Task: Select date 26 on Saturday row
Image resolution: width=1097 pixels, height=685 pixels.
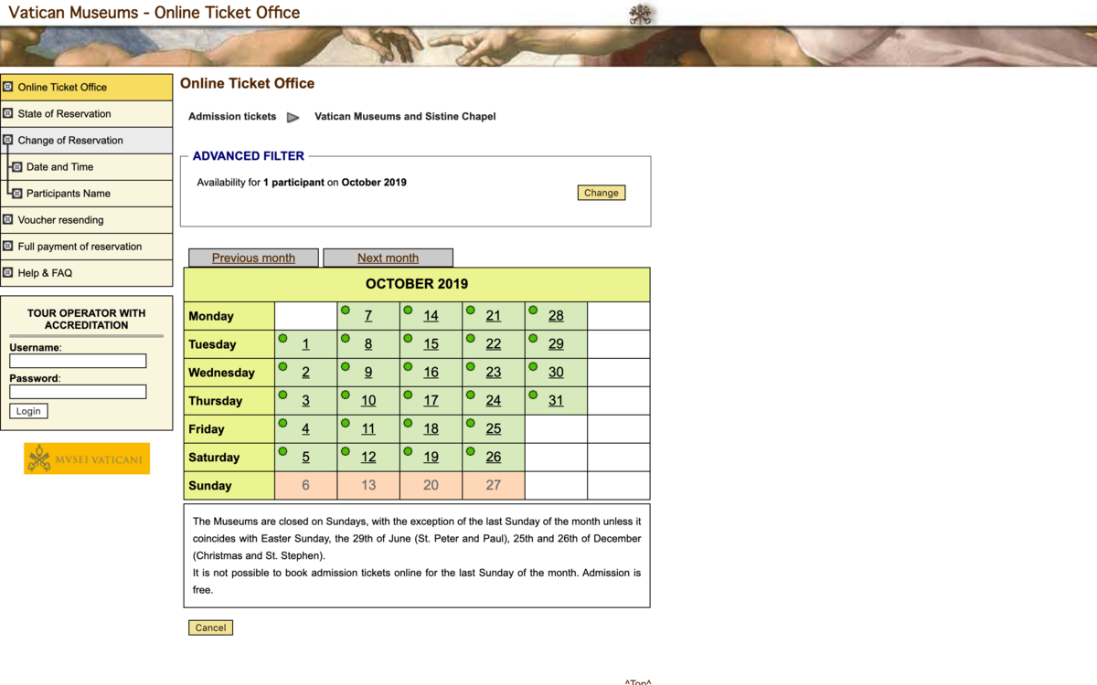Action: [494, 458]
